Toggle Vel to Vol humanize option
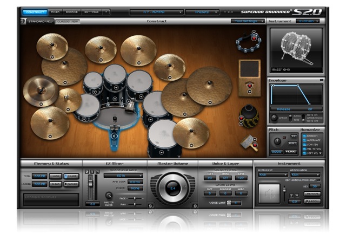The image size is (346, 233). (304, 149)
